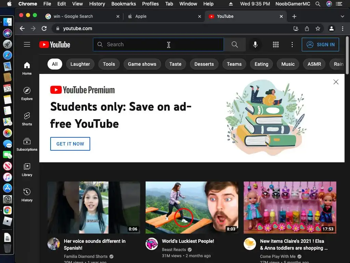The height and width of the screenshot is (263, 350).
Task: Open Explore in sidebar
Action: [x=27, y=94]
